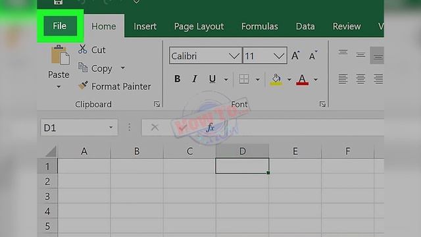Click the Paste clipboard icon

pos(60,55)
